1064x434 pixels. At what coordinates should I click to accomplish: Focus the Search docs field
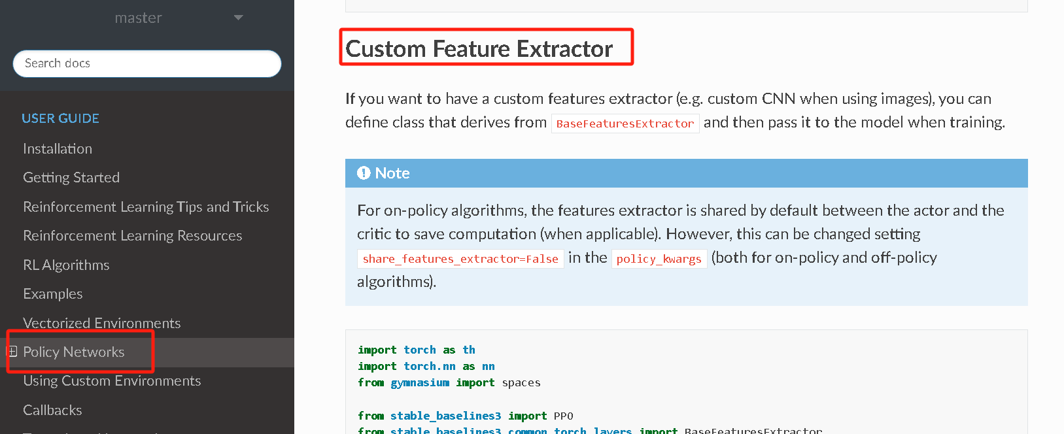tap(147, 63)
